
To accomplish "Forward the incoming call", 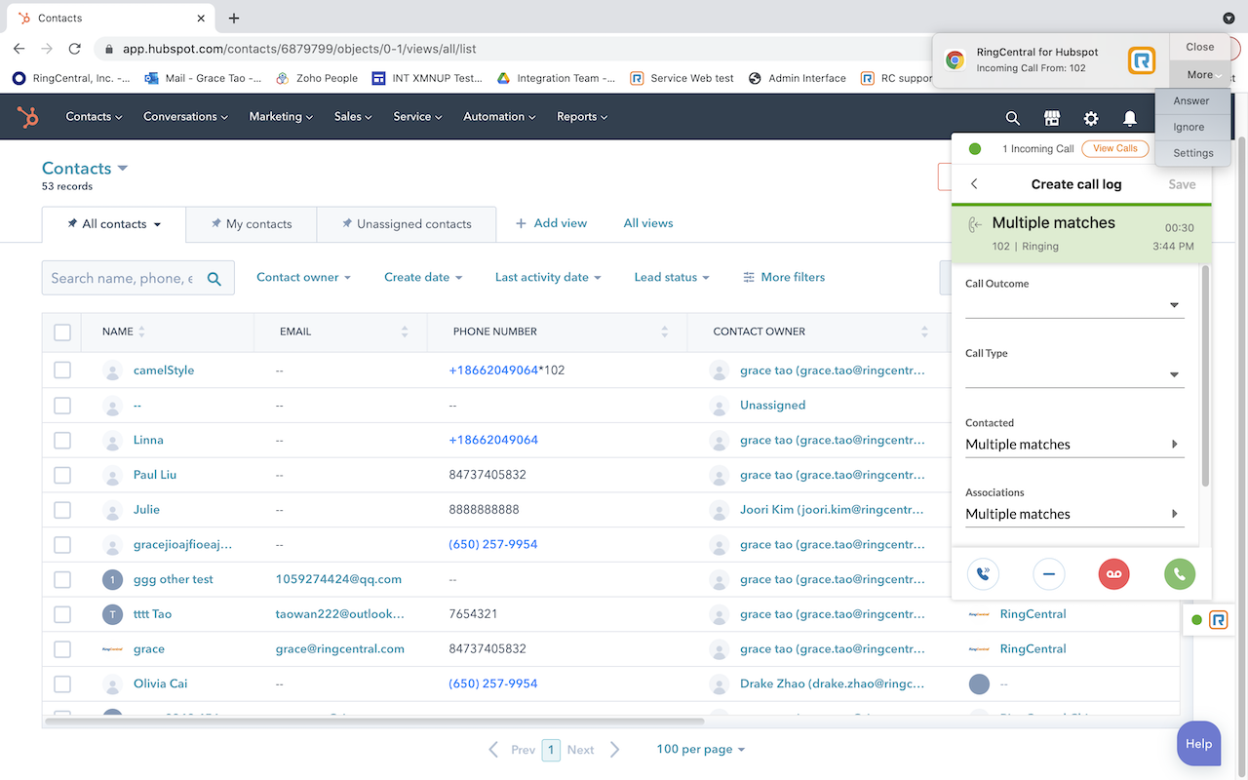I will (x=983, y=574).
